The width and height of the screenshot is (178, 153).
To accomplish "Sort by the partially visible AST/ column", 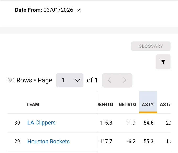I will tap(165, 105).
